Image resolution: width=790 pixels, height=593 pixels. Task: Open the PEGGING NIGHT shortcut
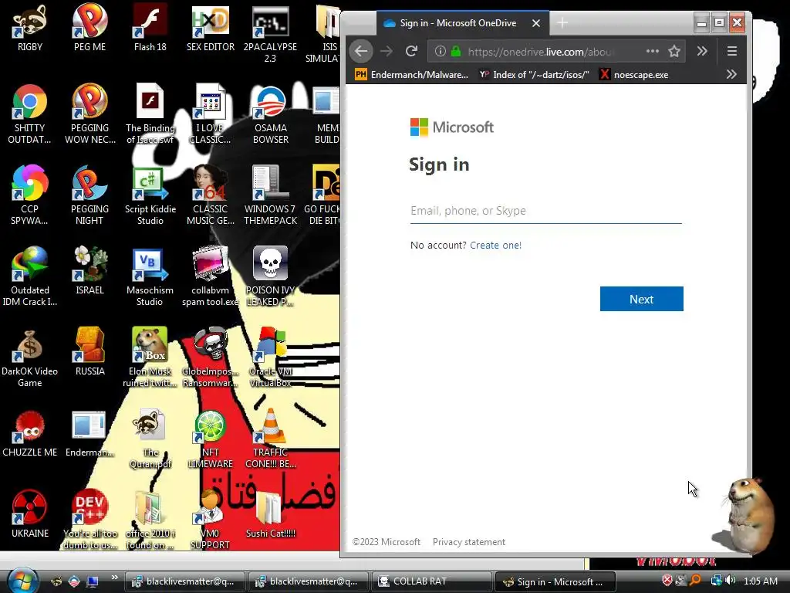pos(89,195)
